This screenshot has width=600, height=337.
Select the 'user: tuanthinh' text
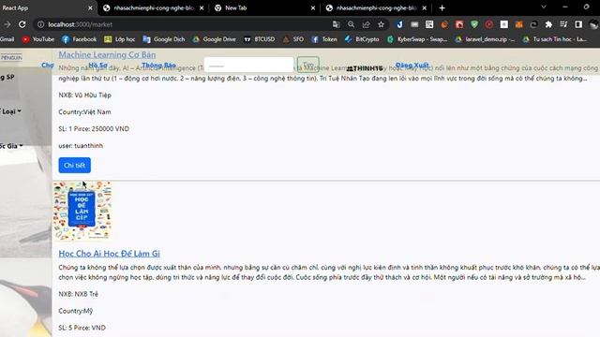point(81,146)
